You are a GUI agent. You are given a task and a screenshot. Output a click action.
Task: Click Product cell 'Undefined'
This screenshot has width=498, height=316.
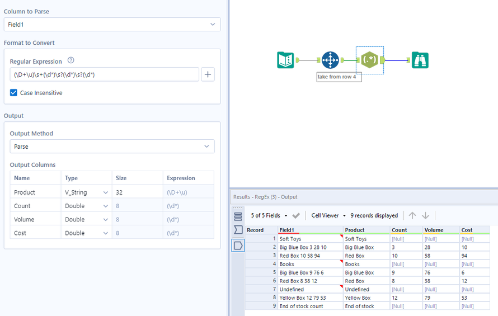[367, 289]
